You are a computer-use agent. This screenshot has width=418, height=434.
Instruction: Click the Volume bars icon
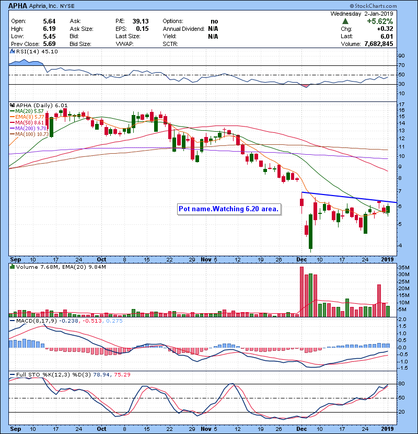12,267
